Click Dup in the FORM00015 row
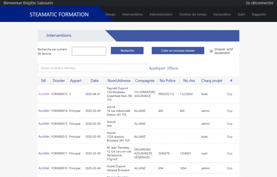 [x=229, y=94]
